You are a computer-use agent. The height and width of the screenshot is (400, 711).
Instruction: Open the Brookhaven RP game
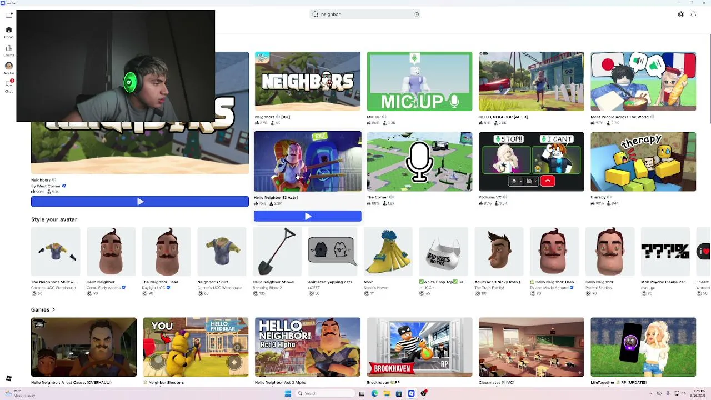(419, 347)
